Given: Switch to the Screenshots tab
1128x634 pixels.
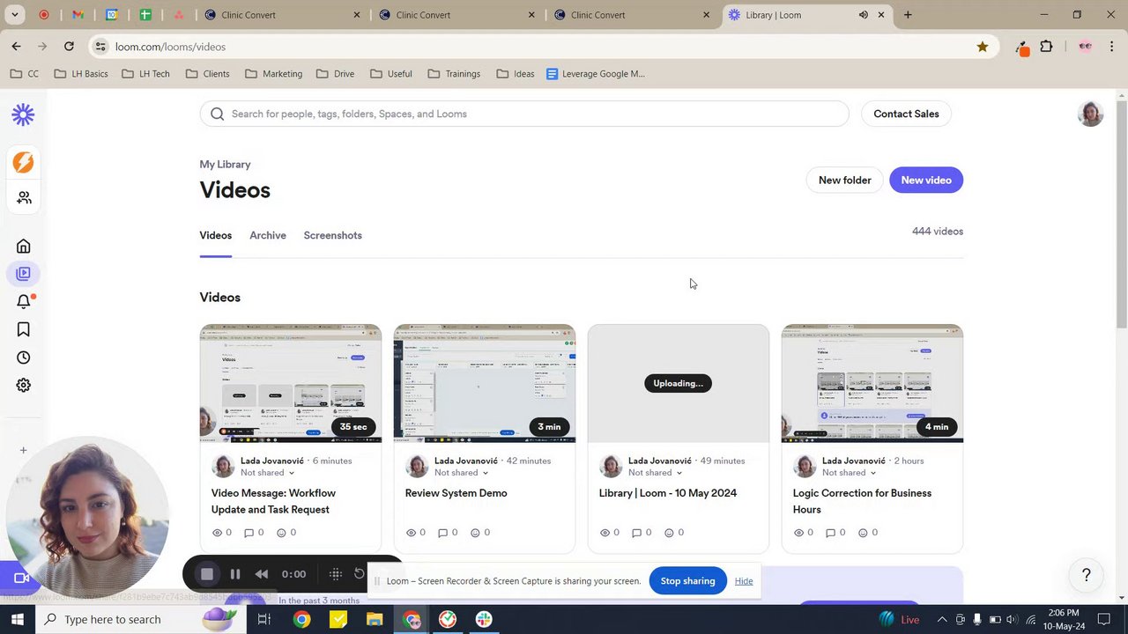Looking at the screenshot, I should click(333, 235).
